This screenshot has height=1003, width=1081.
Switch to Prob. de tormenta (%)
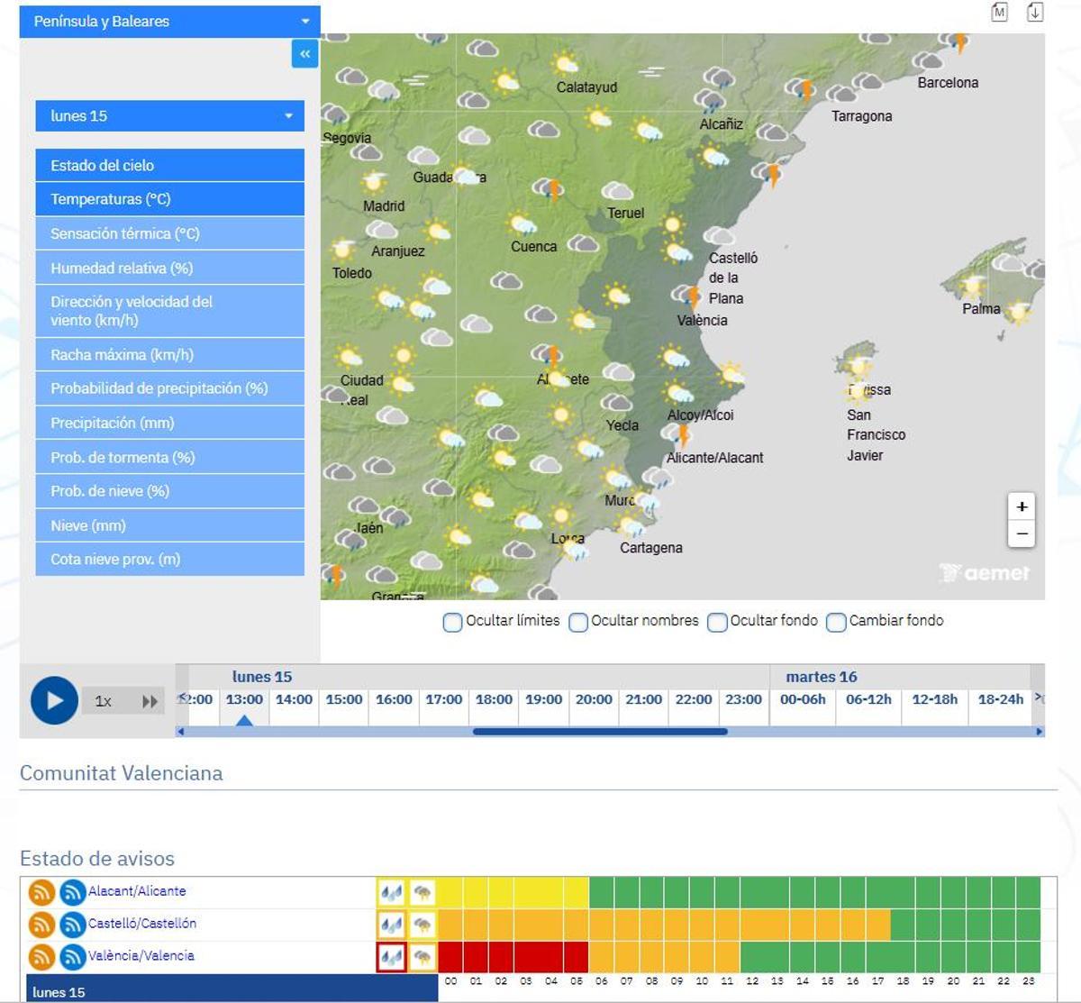169,456
